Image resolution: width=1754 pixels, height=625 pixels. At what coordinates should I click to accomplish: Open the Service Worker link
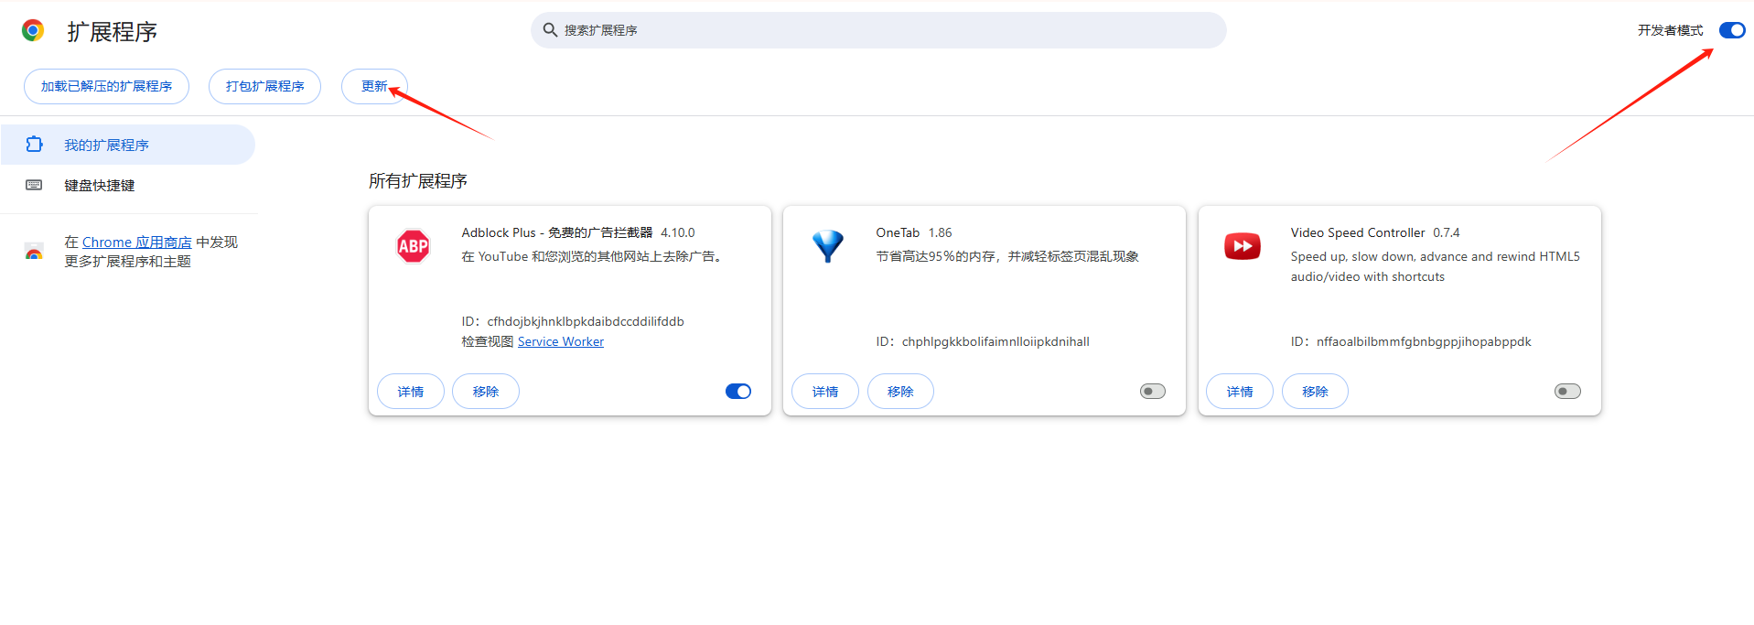[x=561, y=341]
